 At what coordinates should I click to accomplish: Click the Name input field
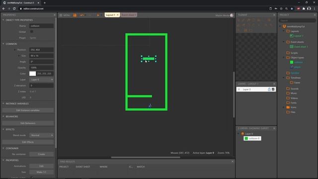(42, 26)
